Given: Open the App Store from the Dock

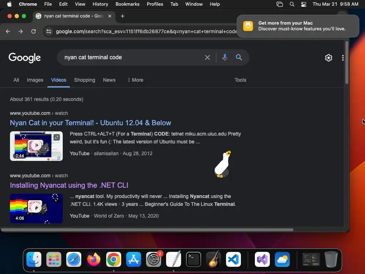Looking at the screenshot, I should (x=134, y=259).
